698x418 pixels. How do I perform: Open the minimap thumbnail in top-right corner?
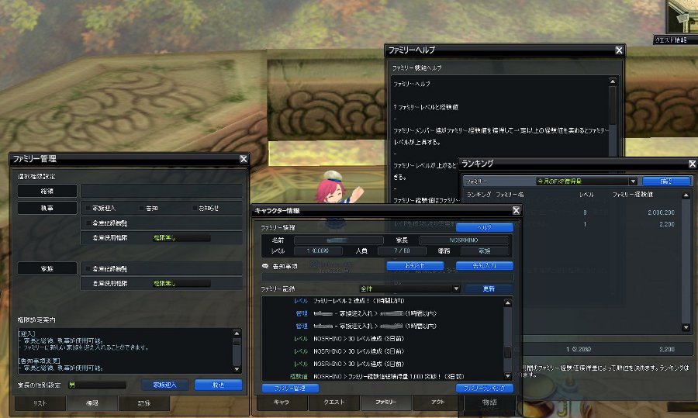pos(682,16)
